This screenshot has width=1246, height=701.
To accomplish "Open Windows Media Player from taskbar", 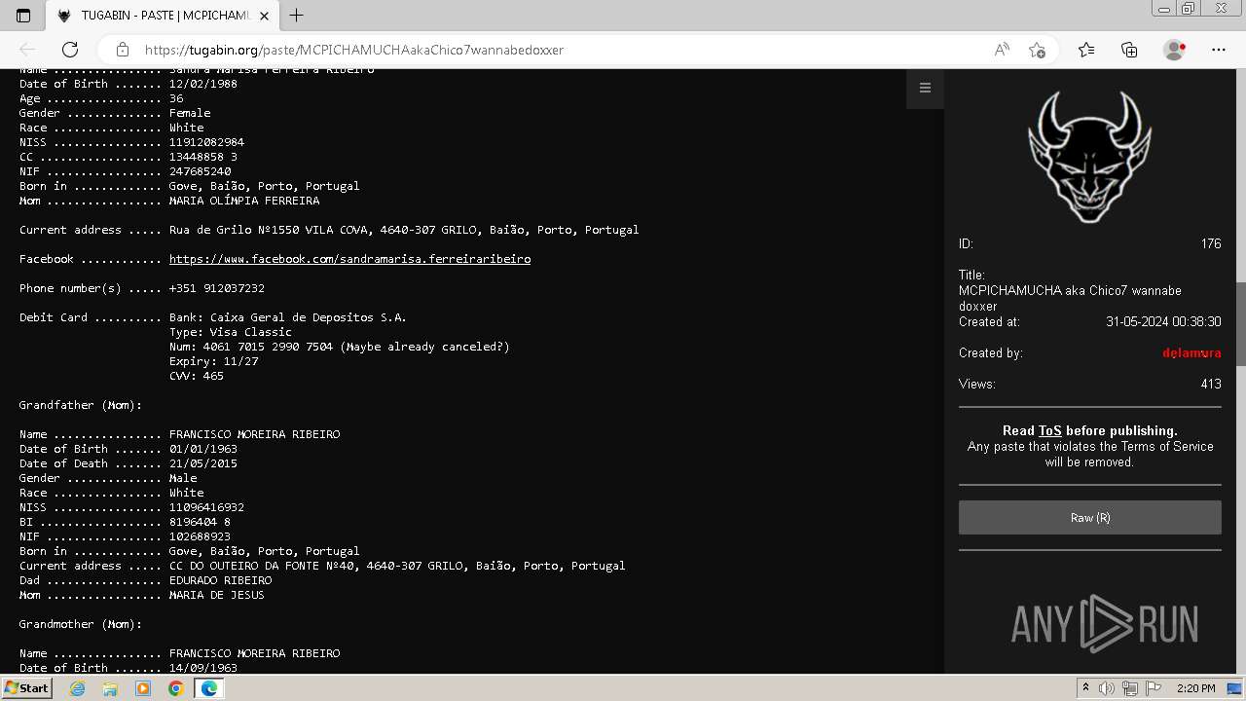I will (143, 688).
